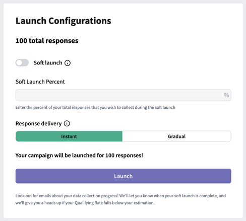This screenshot has height=221, width=246.
Task: Click the Response delivery label
Action: pos(39,124)
